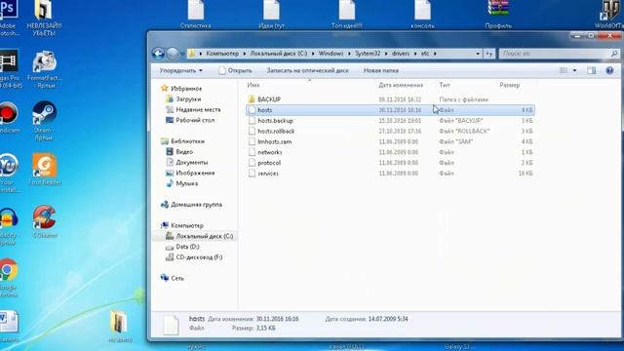
Task: Select the НЕВЛЕЗАЙ УБЬЁТ desktop folder
Action: 44,19
